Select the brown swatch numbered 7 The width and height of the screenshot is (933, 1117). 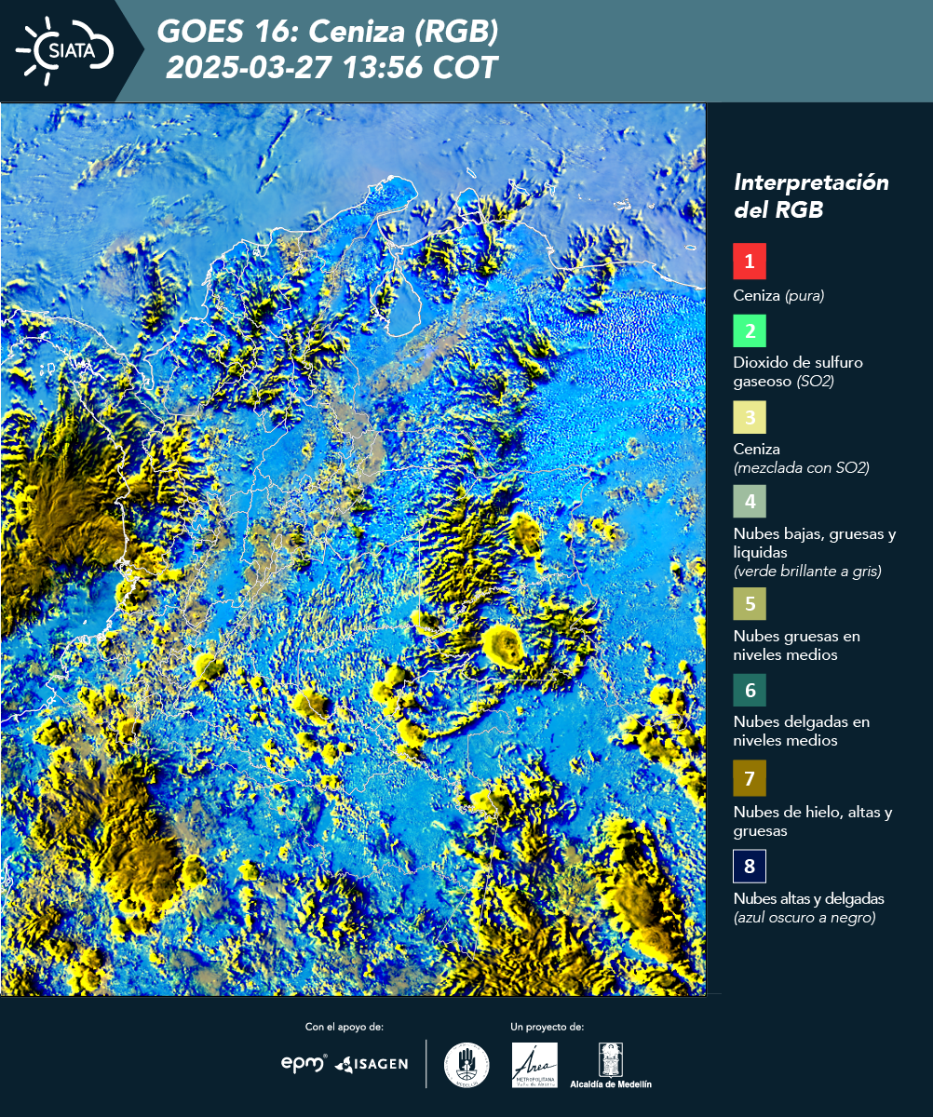point(750,778)
